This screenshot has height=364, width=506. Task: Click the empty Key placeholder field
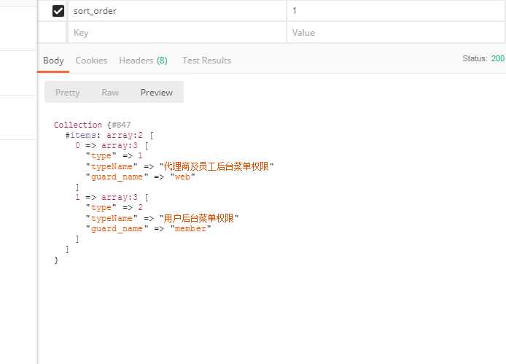tap(177, 32)
